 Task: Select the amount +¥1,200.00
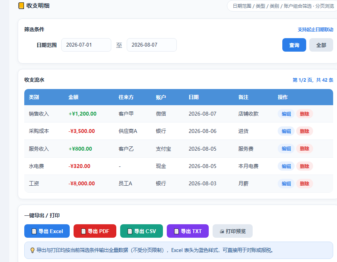[x=82, y=114]
